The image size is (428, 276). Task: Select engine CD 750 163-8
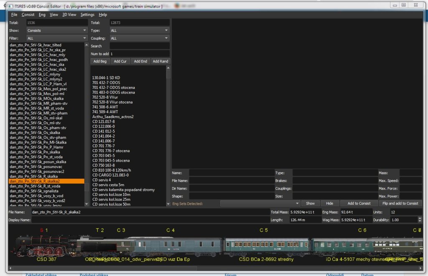[x=104, y=165]
